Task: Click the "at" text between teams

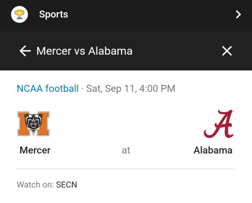Action: click(126, 150)
